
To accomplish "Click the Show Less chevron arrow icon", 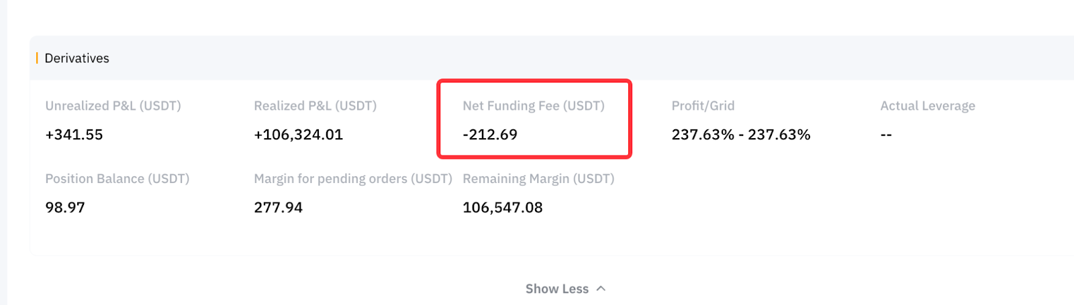I will click(601, 289).
